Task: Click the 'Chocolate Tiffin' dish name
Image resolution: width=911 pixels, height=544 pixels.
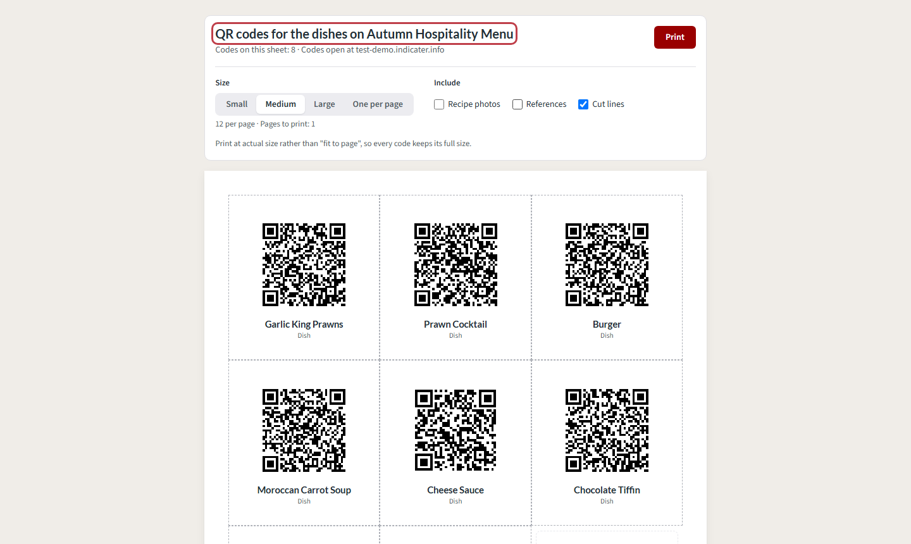Action: (x=607, y=490)
